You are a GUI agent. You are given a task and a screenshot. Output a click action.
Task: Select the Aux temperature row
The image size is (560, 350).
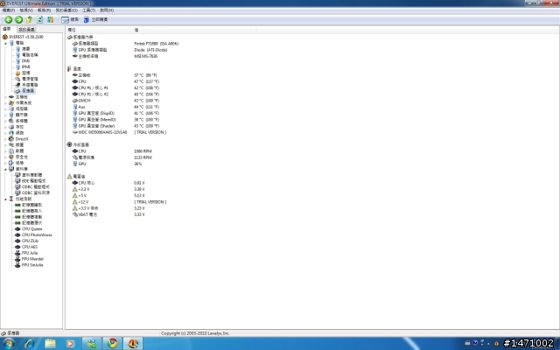pos(116,107)
